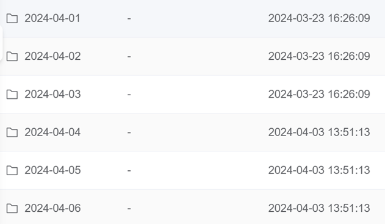Click the folder icon for 2024-04-05
The height and width of the screenshot is (224, 385).
[12, 170]
